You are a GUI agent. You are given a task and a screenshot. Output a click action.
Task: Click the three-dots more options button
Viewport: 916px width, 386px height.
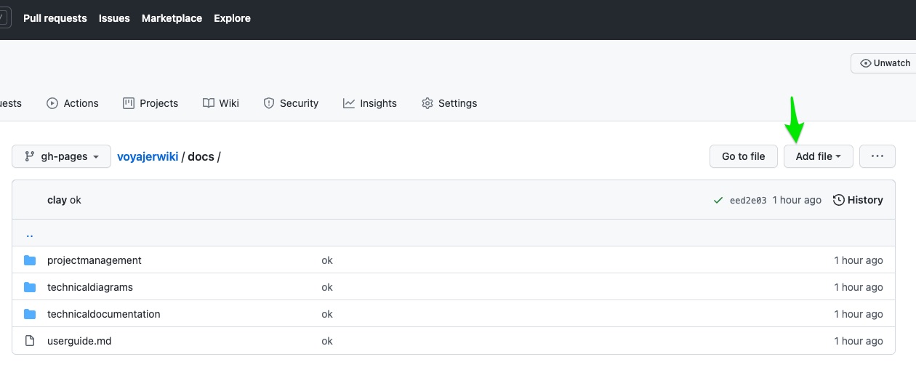877,156
